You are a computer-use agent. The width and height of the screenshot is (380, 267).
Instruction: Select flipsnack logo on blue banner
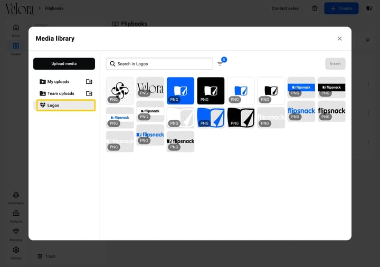[301, 88]
